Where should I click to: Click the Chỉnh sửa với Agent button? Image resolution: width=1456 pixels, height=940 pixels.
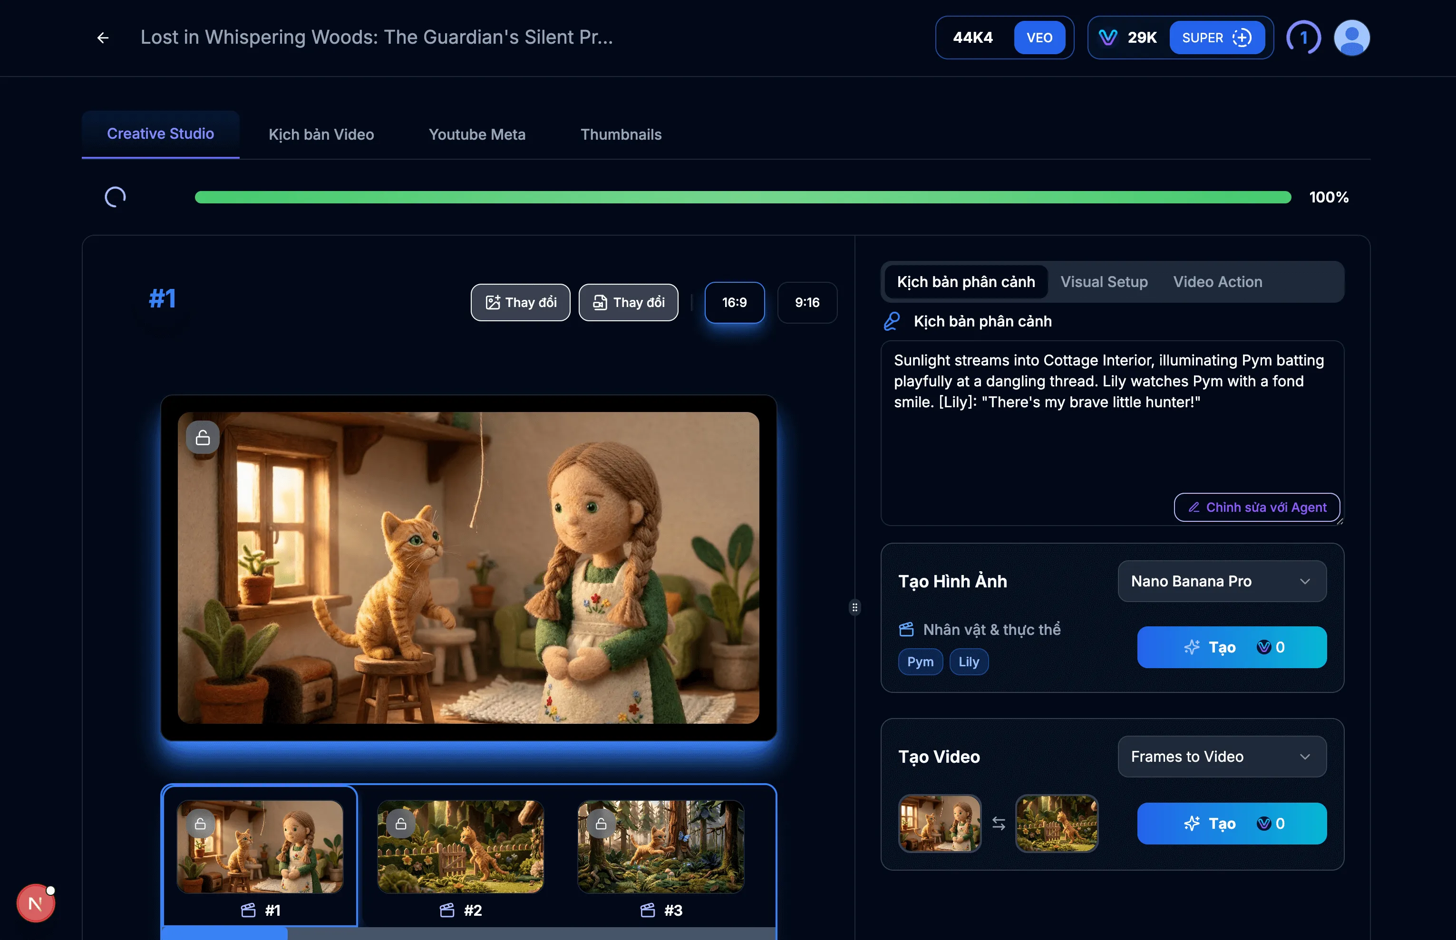click(1256, 507)
